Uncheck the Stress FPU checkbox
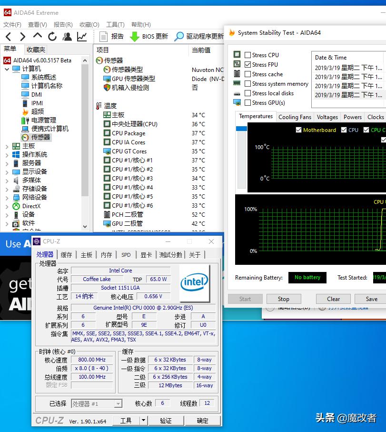386x432 pixels. pos(247,64)
